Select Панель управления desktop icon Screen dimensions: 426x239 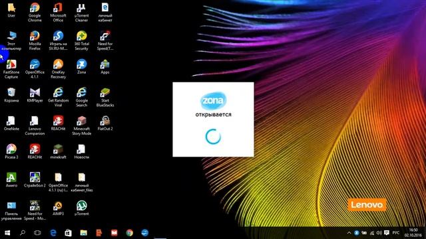11,210
